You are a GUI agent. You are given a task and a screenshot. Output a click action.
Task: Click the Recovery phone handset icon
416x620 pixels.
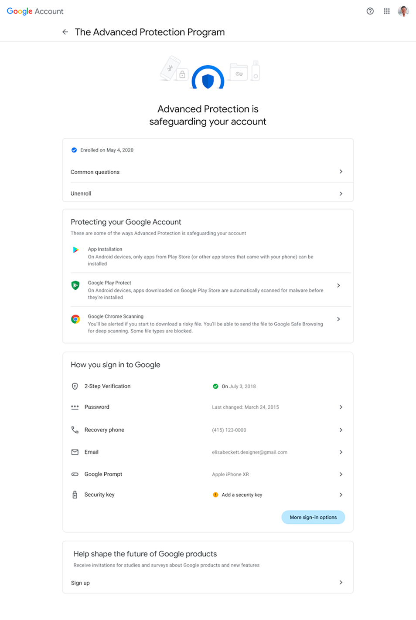point(75,430)
